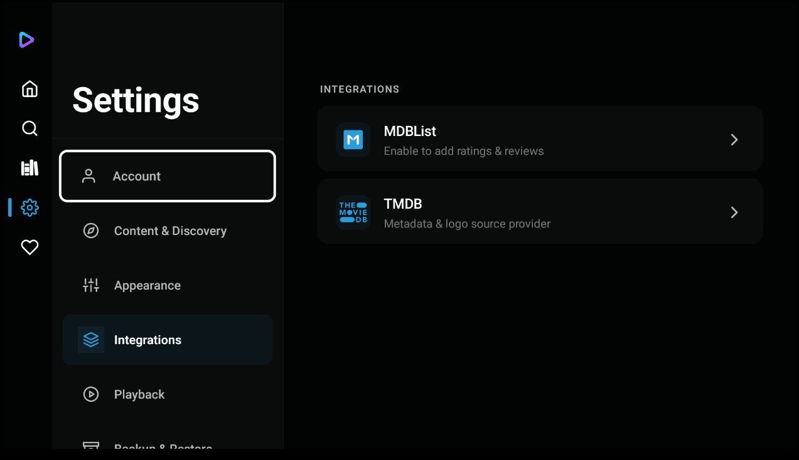The width and height of the screenshot is (799, 460).
Task: Select the Settings gear icon
Action: (29, 207)
